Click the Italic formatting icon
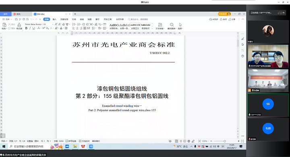Viewport: 290px width, 157px height. point(30,28)
